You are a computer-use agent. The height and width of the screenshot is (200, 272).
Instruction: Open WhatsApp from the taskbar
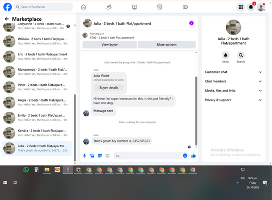coord(26,170)
